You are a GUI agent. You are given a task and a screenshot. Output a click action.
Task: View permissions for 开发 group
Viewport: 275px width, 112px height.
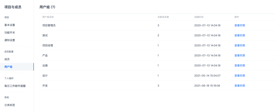pos(240,86)
